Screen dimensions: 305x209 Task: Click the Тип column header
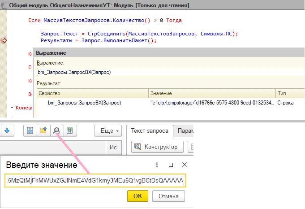290,93
